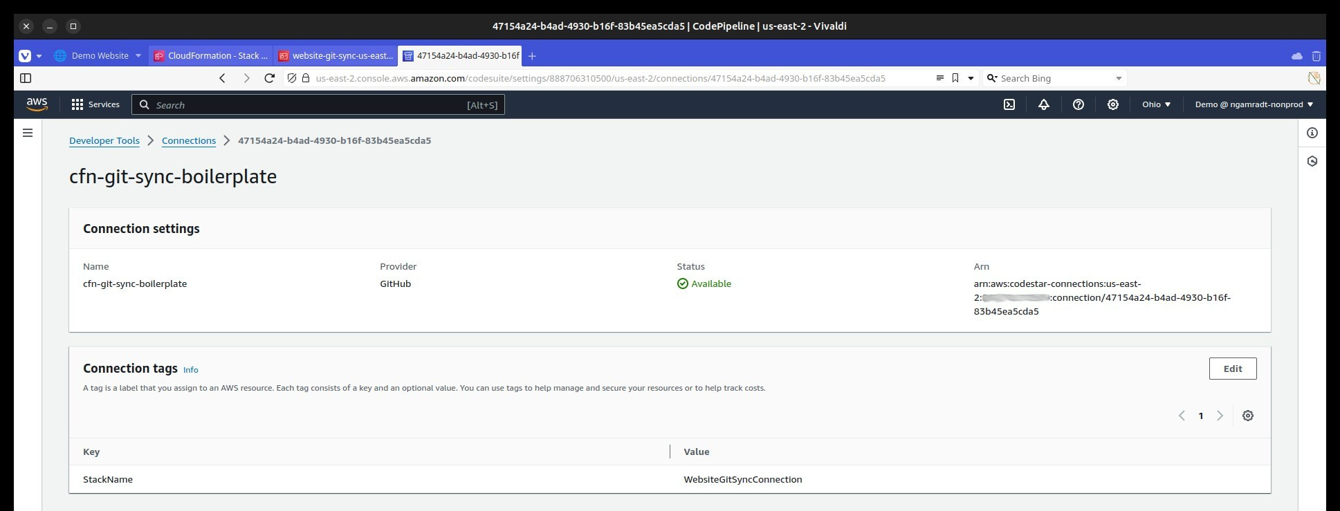
Task: Select the active 47154a24-b4ad-4930-b16f tab
Action: (460, 56)
